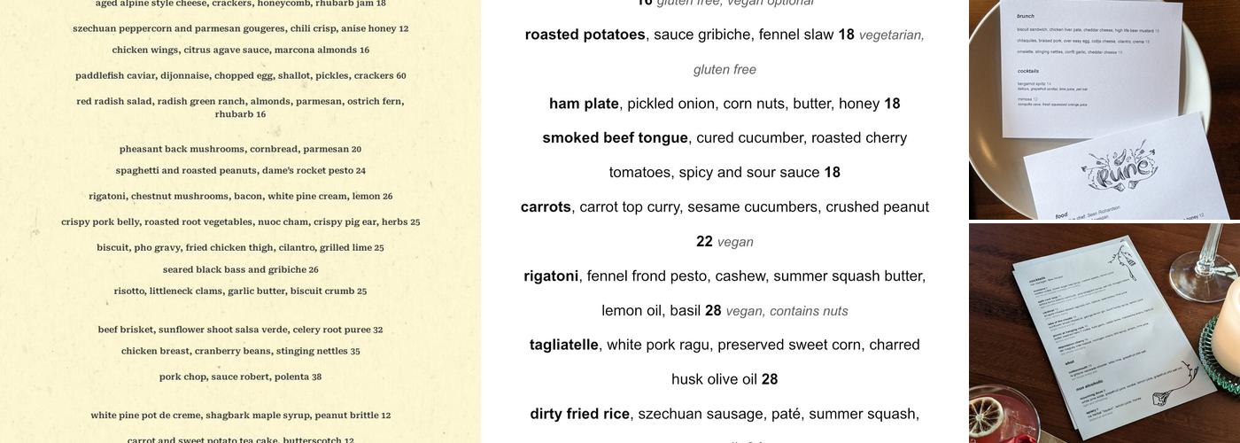Click the 'vegetarian,' dietary label
Image resolution: width=1240 pixels, height=443 pixels.
(x=892, y=35)
